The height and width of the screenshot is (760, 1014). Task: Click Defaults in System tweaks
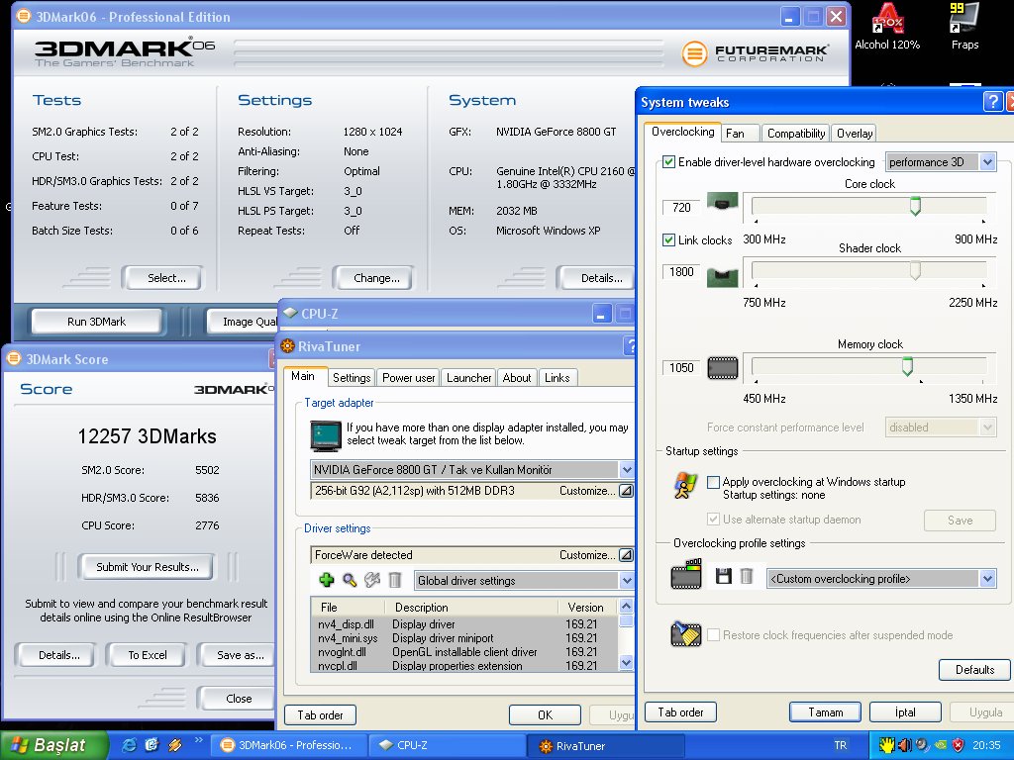[x=974, y=670]
